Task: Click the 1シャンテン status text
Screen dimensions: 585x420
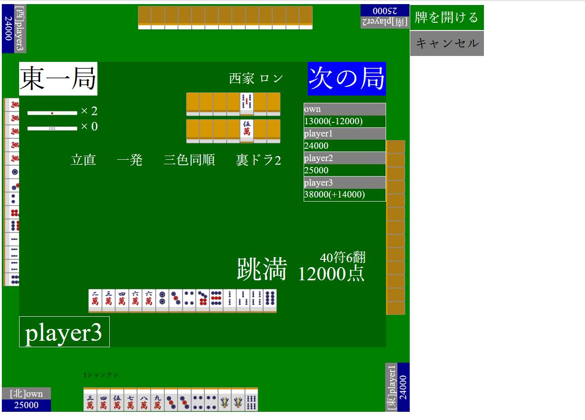Action: (x=101, y=375)
